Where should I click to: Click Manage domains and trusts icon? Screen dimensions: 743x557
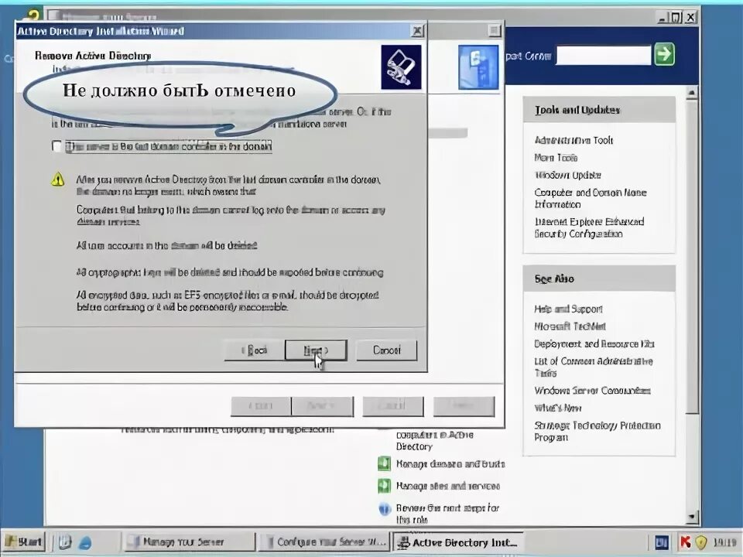385,463
